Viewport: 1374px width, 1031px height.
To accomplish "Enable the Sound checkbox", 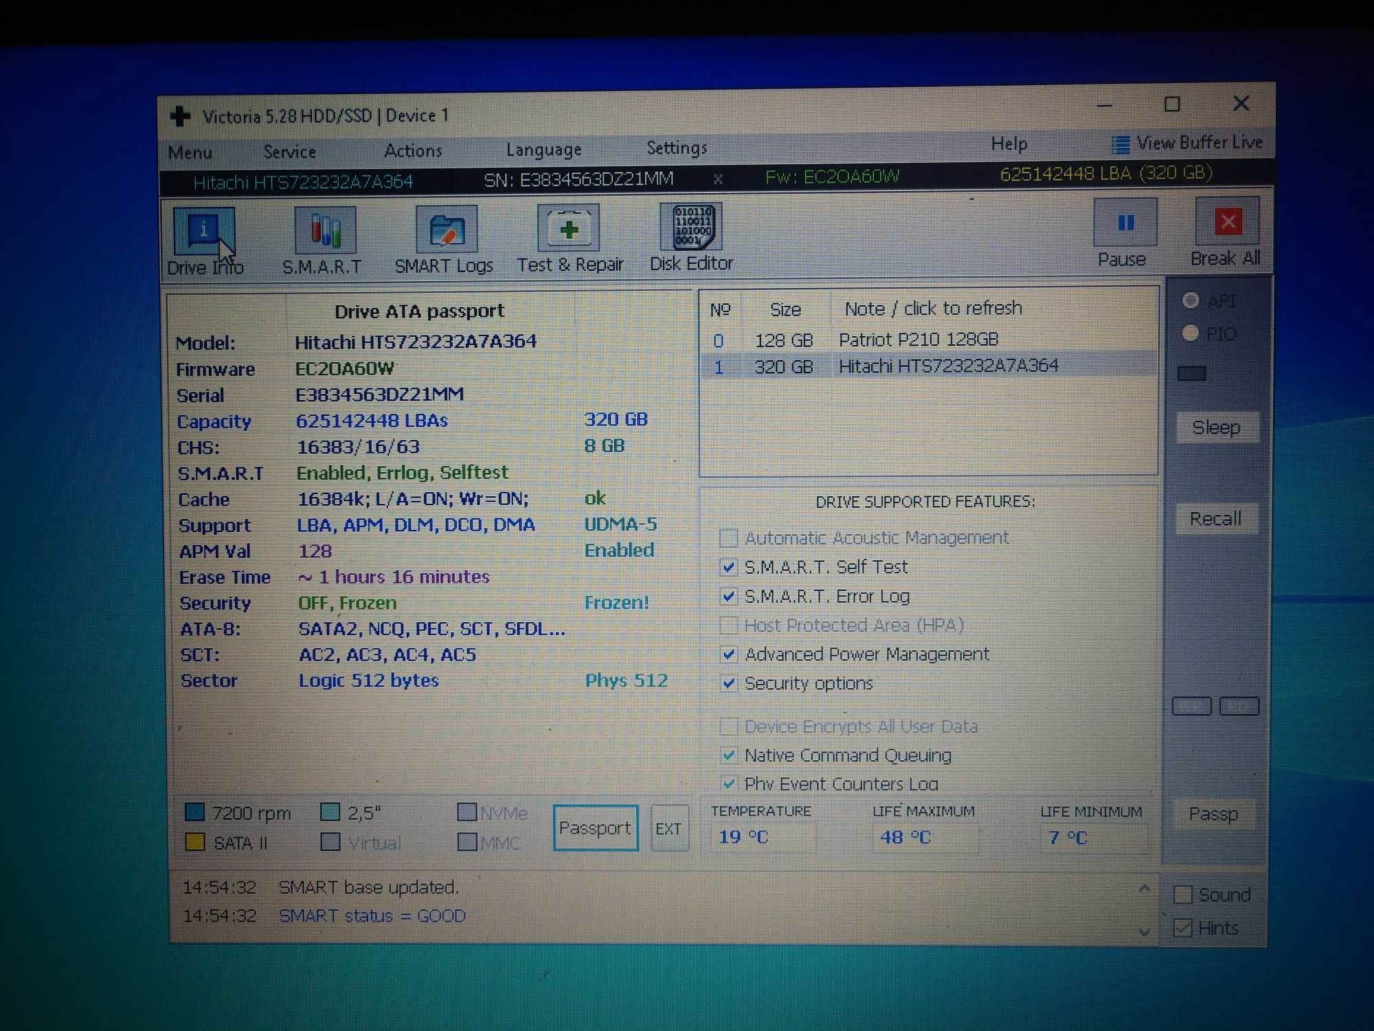I will 1182,895.
